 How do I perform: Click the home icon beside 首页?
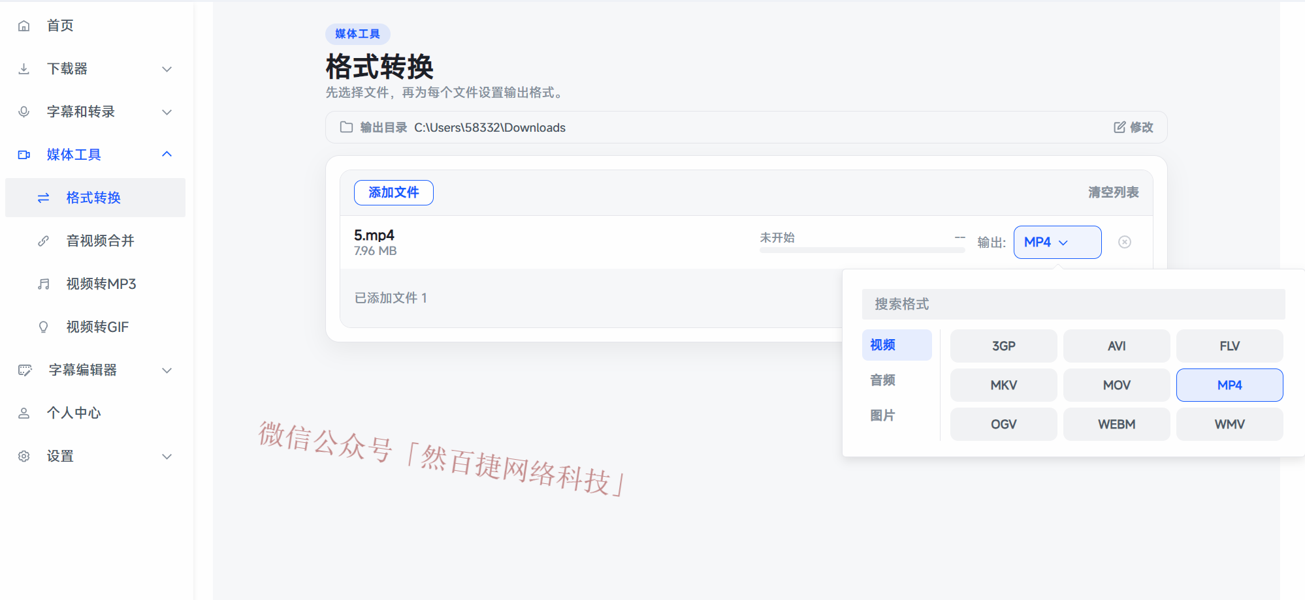(x=24, y=25)
